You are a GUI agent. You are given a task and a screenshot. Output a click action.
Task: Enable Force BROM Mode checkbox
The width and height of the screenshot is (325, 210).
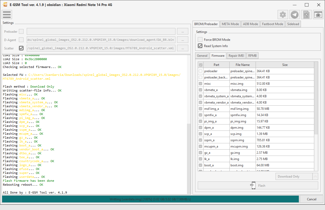[x=200, y=39]
